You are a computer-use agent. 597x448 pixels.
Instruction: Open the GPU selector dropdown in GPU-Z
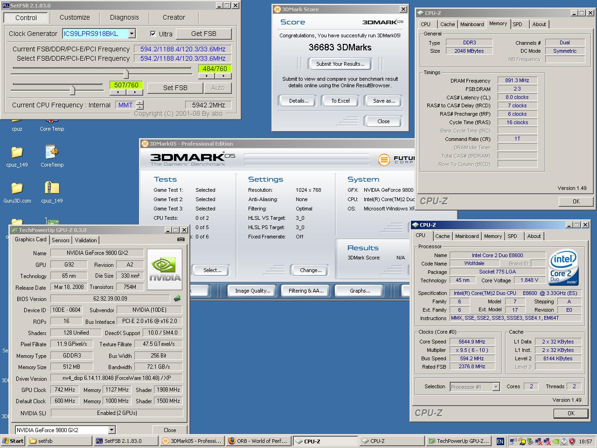coord(111,430)
